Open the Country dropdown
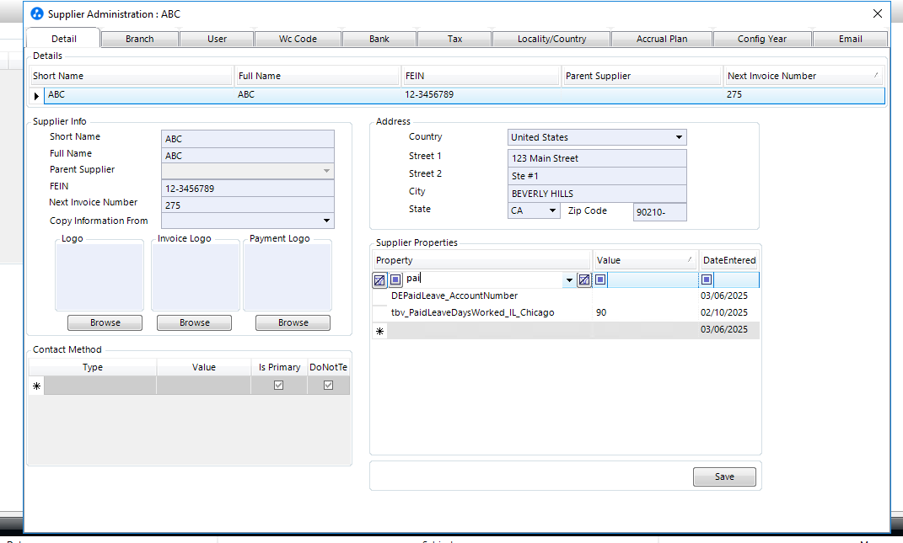Image resolution: width=903 pixels, height=543 pixels. (679, 138)
